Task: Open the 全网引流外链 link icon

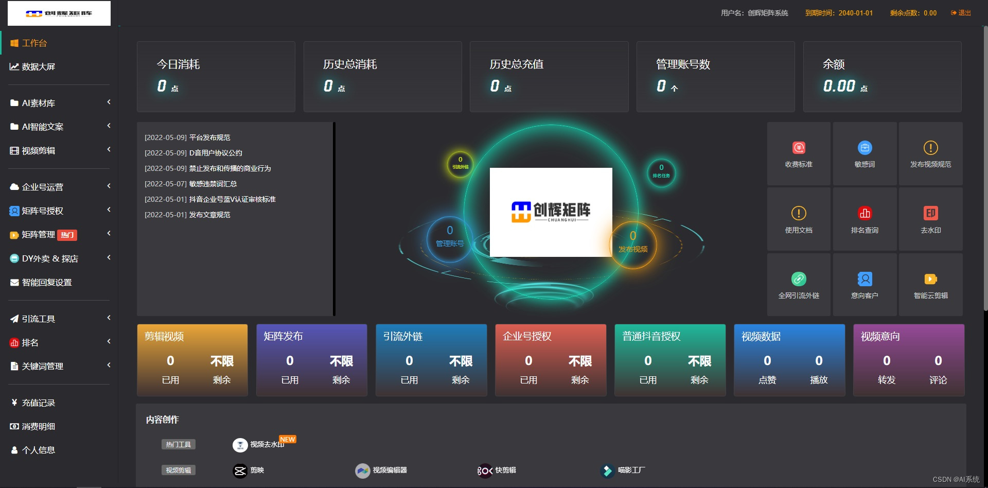Action: coord(799,279)
